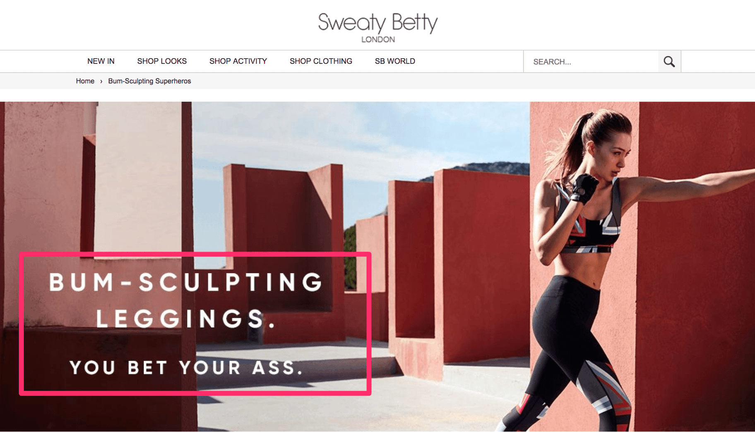Click the YOU BET YOUR ASS tagline
The width and height of the screenshot is (755, 432).
[x=187, y=368]
